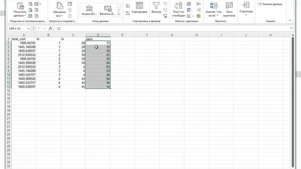Select the Валюты (Currencies) data type
This screenshot has width=301, height=169.
pos(108,10)
